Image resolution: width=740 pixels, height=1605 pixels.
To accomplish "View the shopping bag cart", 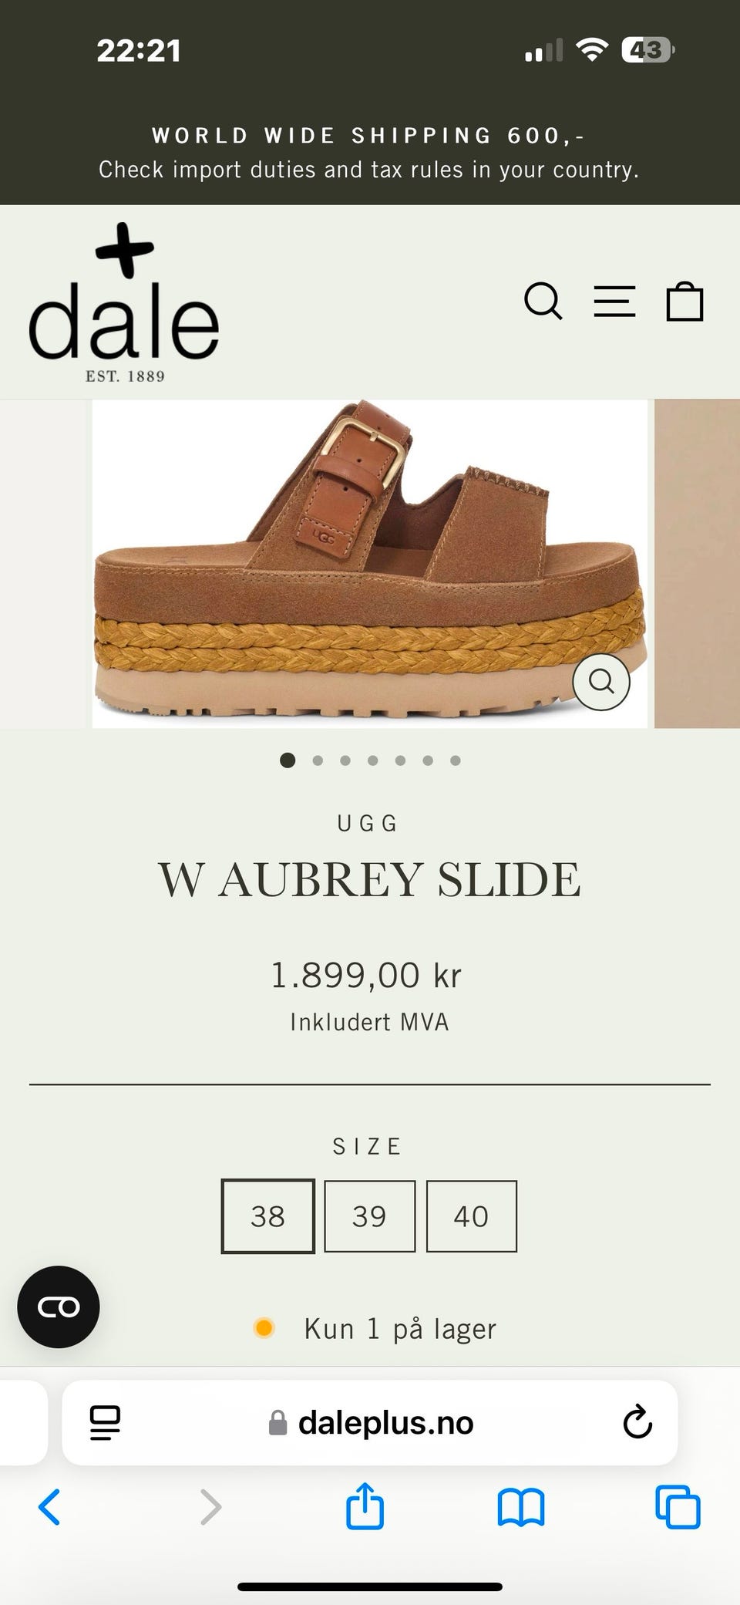I will point(684,301).
